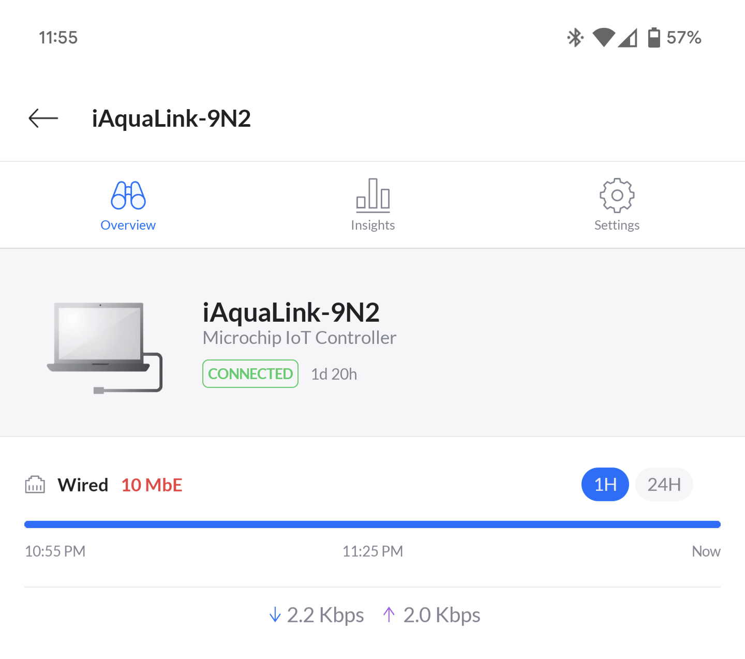745x659 pixels.
Task: Tap the 11:25 PM timeline marker
Action: click(373, 551)
